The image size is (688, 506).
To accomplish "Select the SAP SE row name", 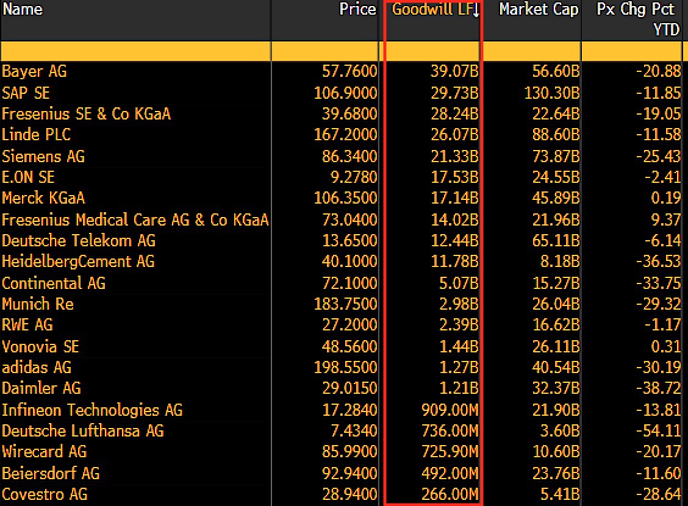I will (26, 93).
